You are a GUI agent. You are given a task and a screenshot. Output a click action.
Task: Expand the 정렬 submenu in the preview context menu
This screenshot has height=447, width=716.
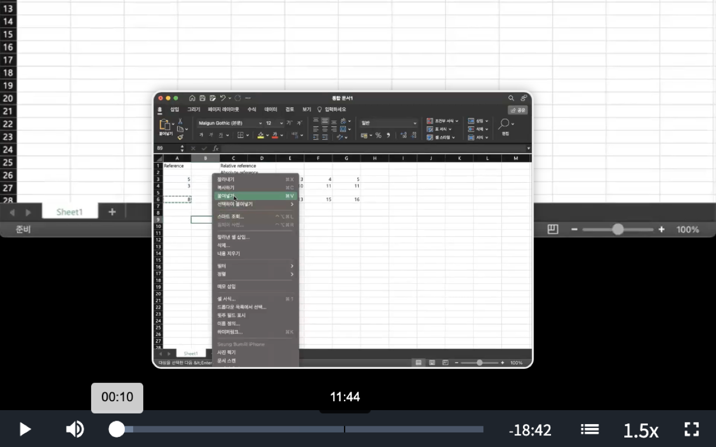256,274
